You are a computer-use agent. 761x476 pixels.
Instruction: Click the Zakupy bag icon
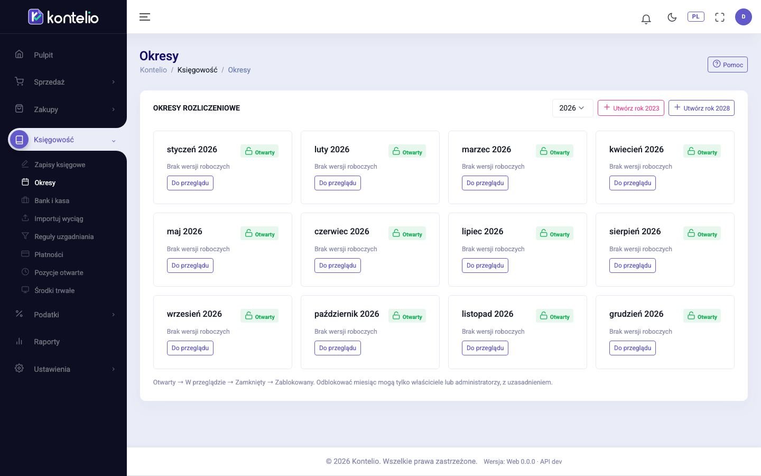[x=20, y=108]
